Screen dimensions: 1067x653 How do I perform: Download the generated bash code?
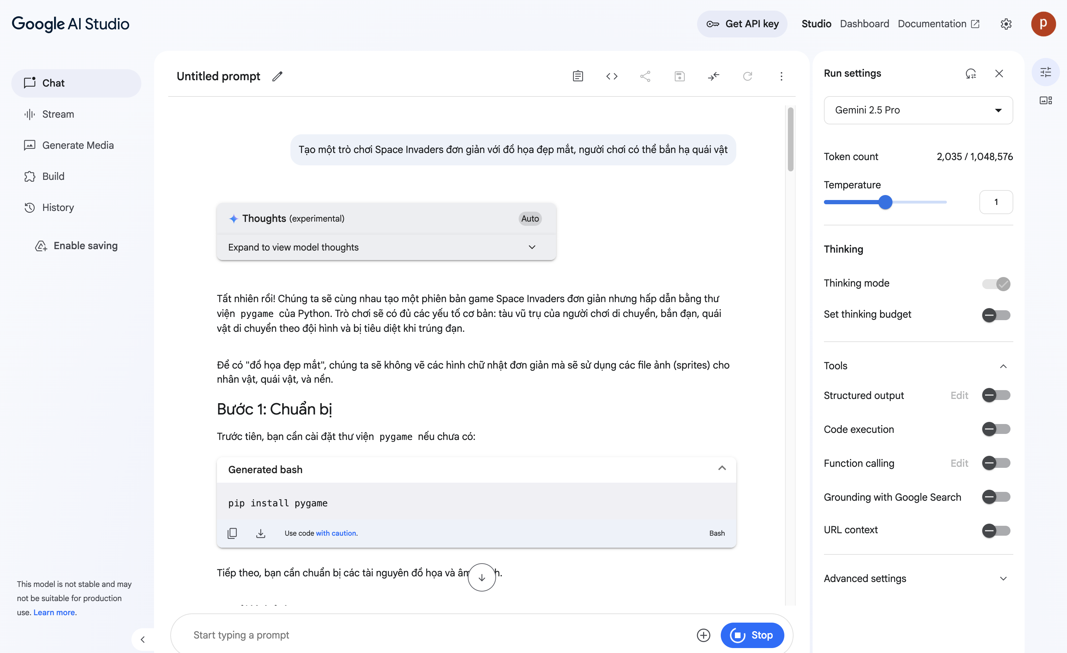point(260,533)
